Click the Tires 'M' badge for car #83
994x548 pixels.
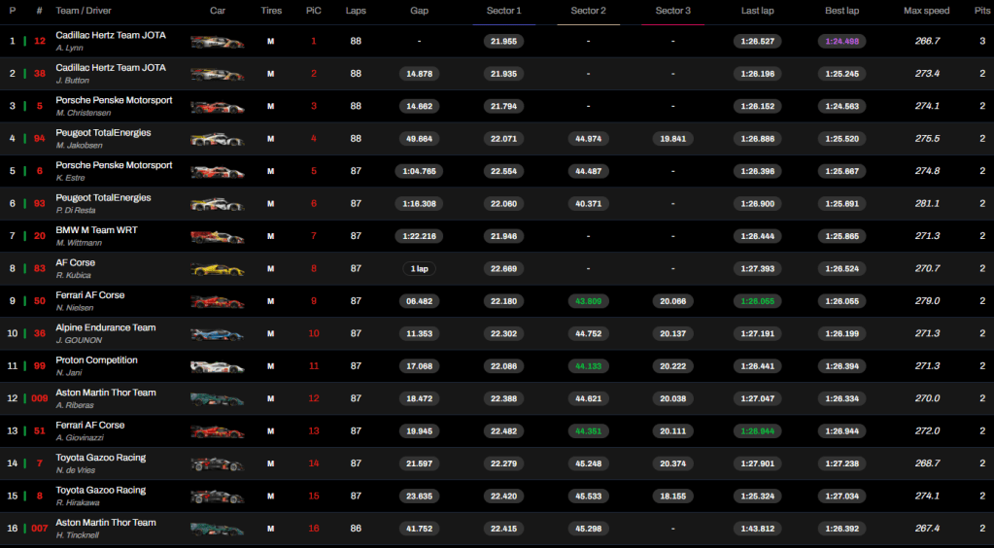(x=271, y=269)
